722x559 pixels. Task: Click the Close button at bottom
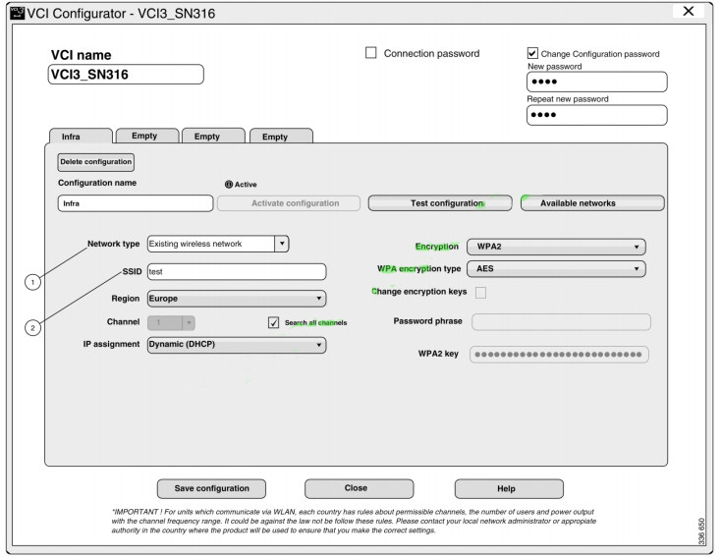[x=360, y=488]
